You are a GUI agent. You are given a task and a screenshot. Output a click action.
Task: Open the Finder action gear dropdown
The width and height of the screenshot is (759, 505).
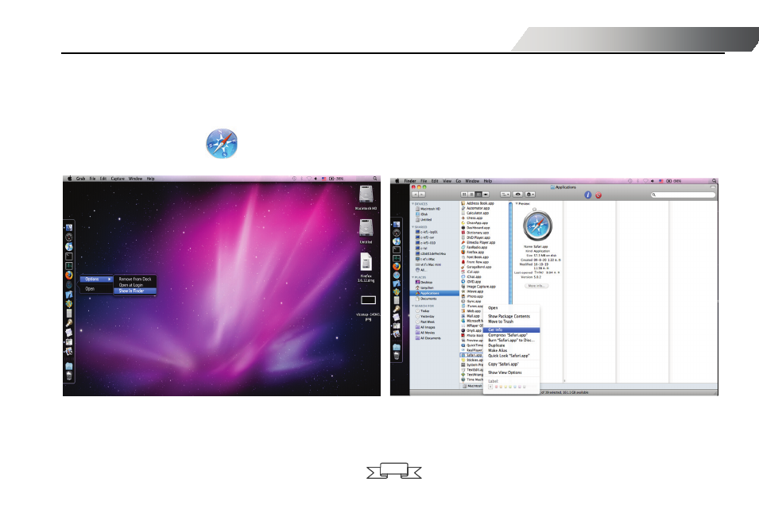point(530,195)
